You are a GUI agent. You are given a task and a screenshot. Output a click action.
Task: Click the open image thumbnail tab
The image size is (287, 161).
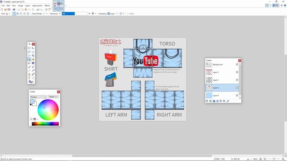[x=59, y=6]
